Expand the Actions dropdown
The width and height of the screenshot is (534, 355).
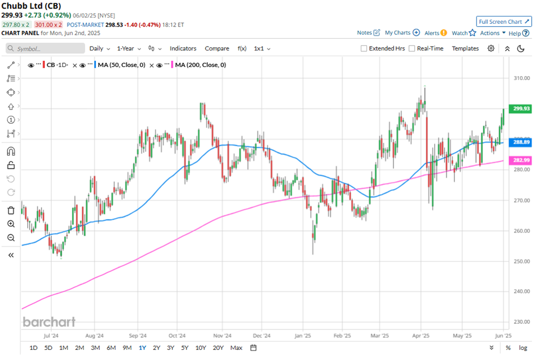(493, 33)
